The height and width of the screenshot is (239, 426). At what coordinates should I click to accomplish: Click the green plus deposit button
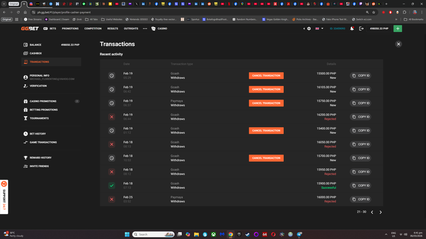coord(398,29)
